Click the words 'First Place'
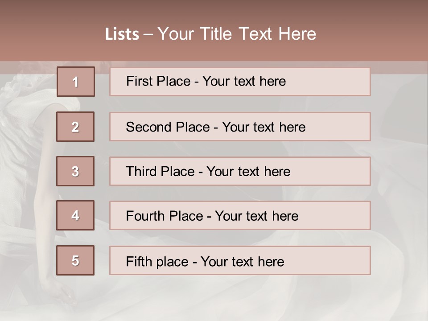 point(157,81)
